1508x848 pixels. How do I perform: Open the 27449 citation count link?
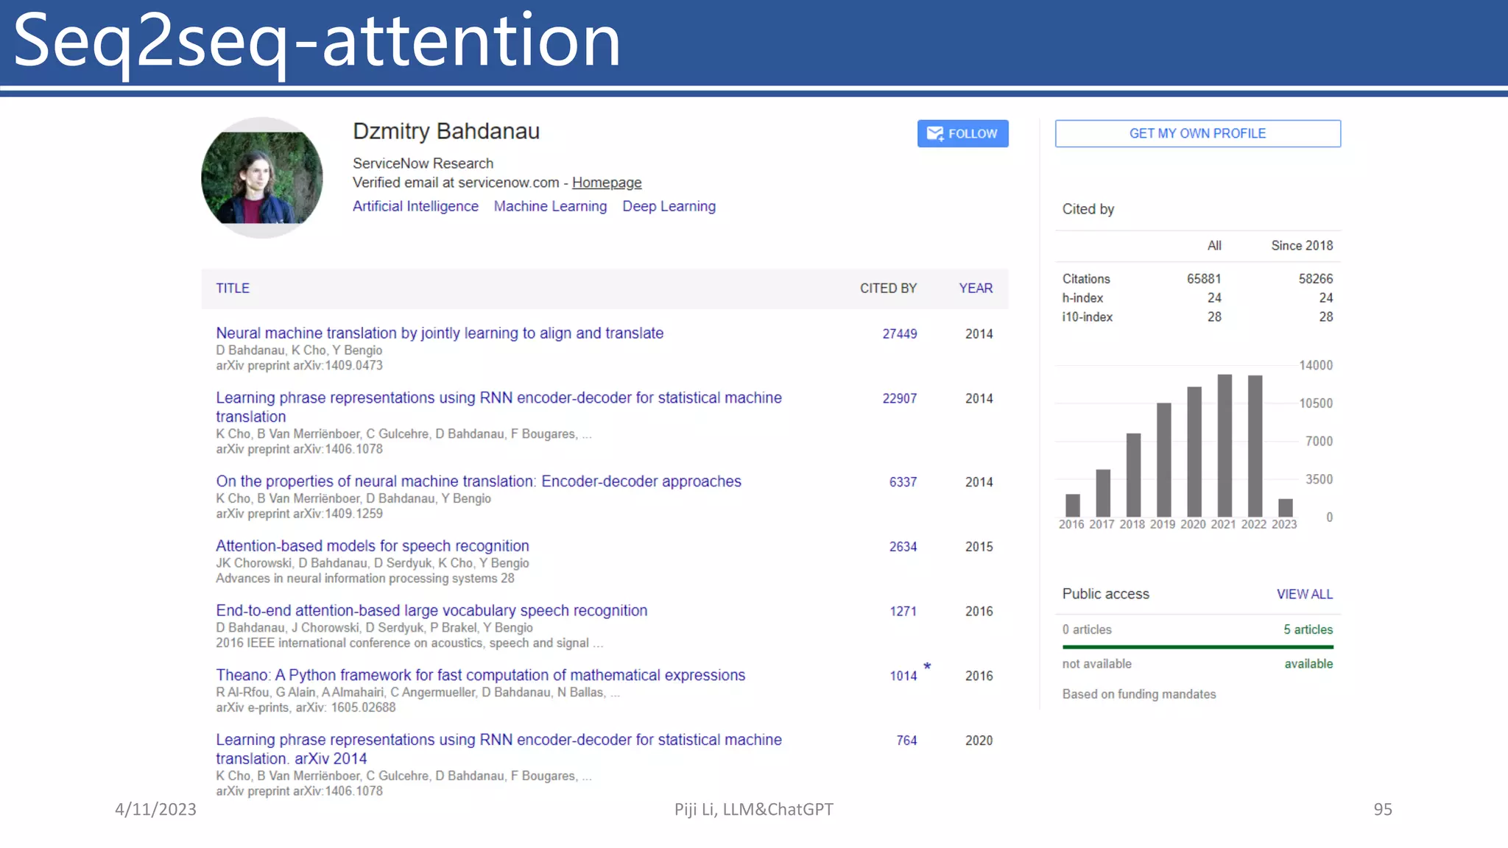900,334
